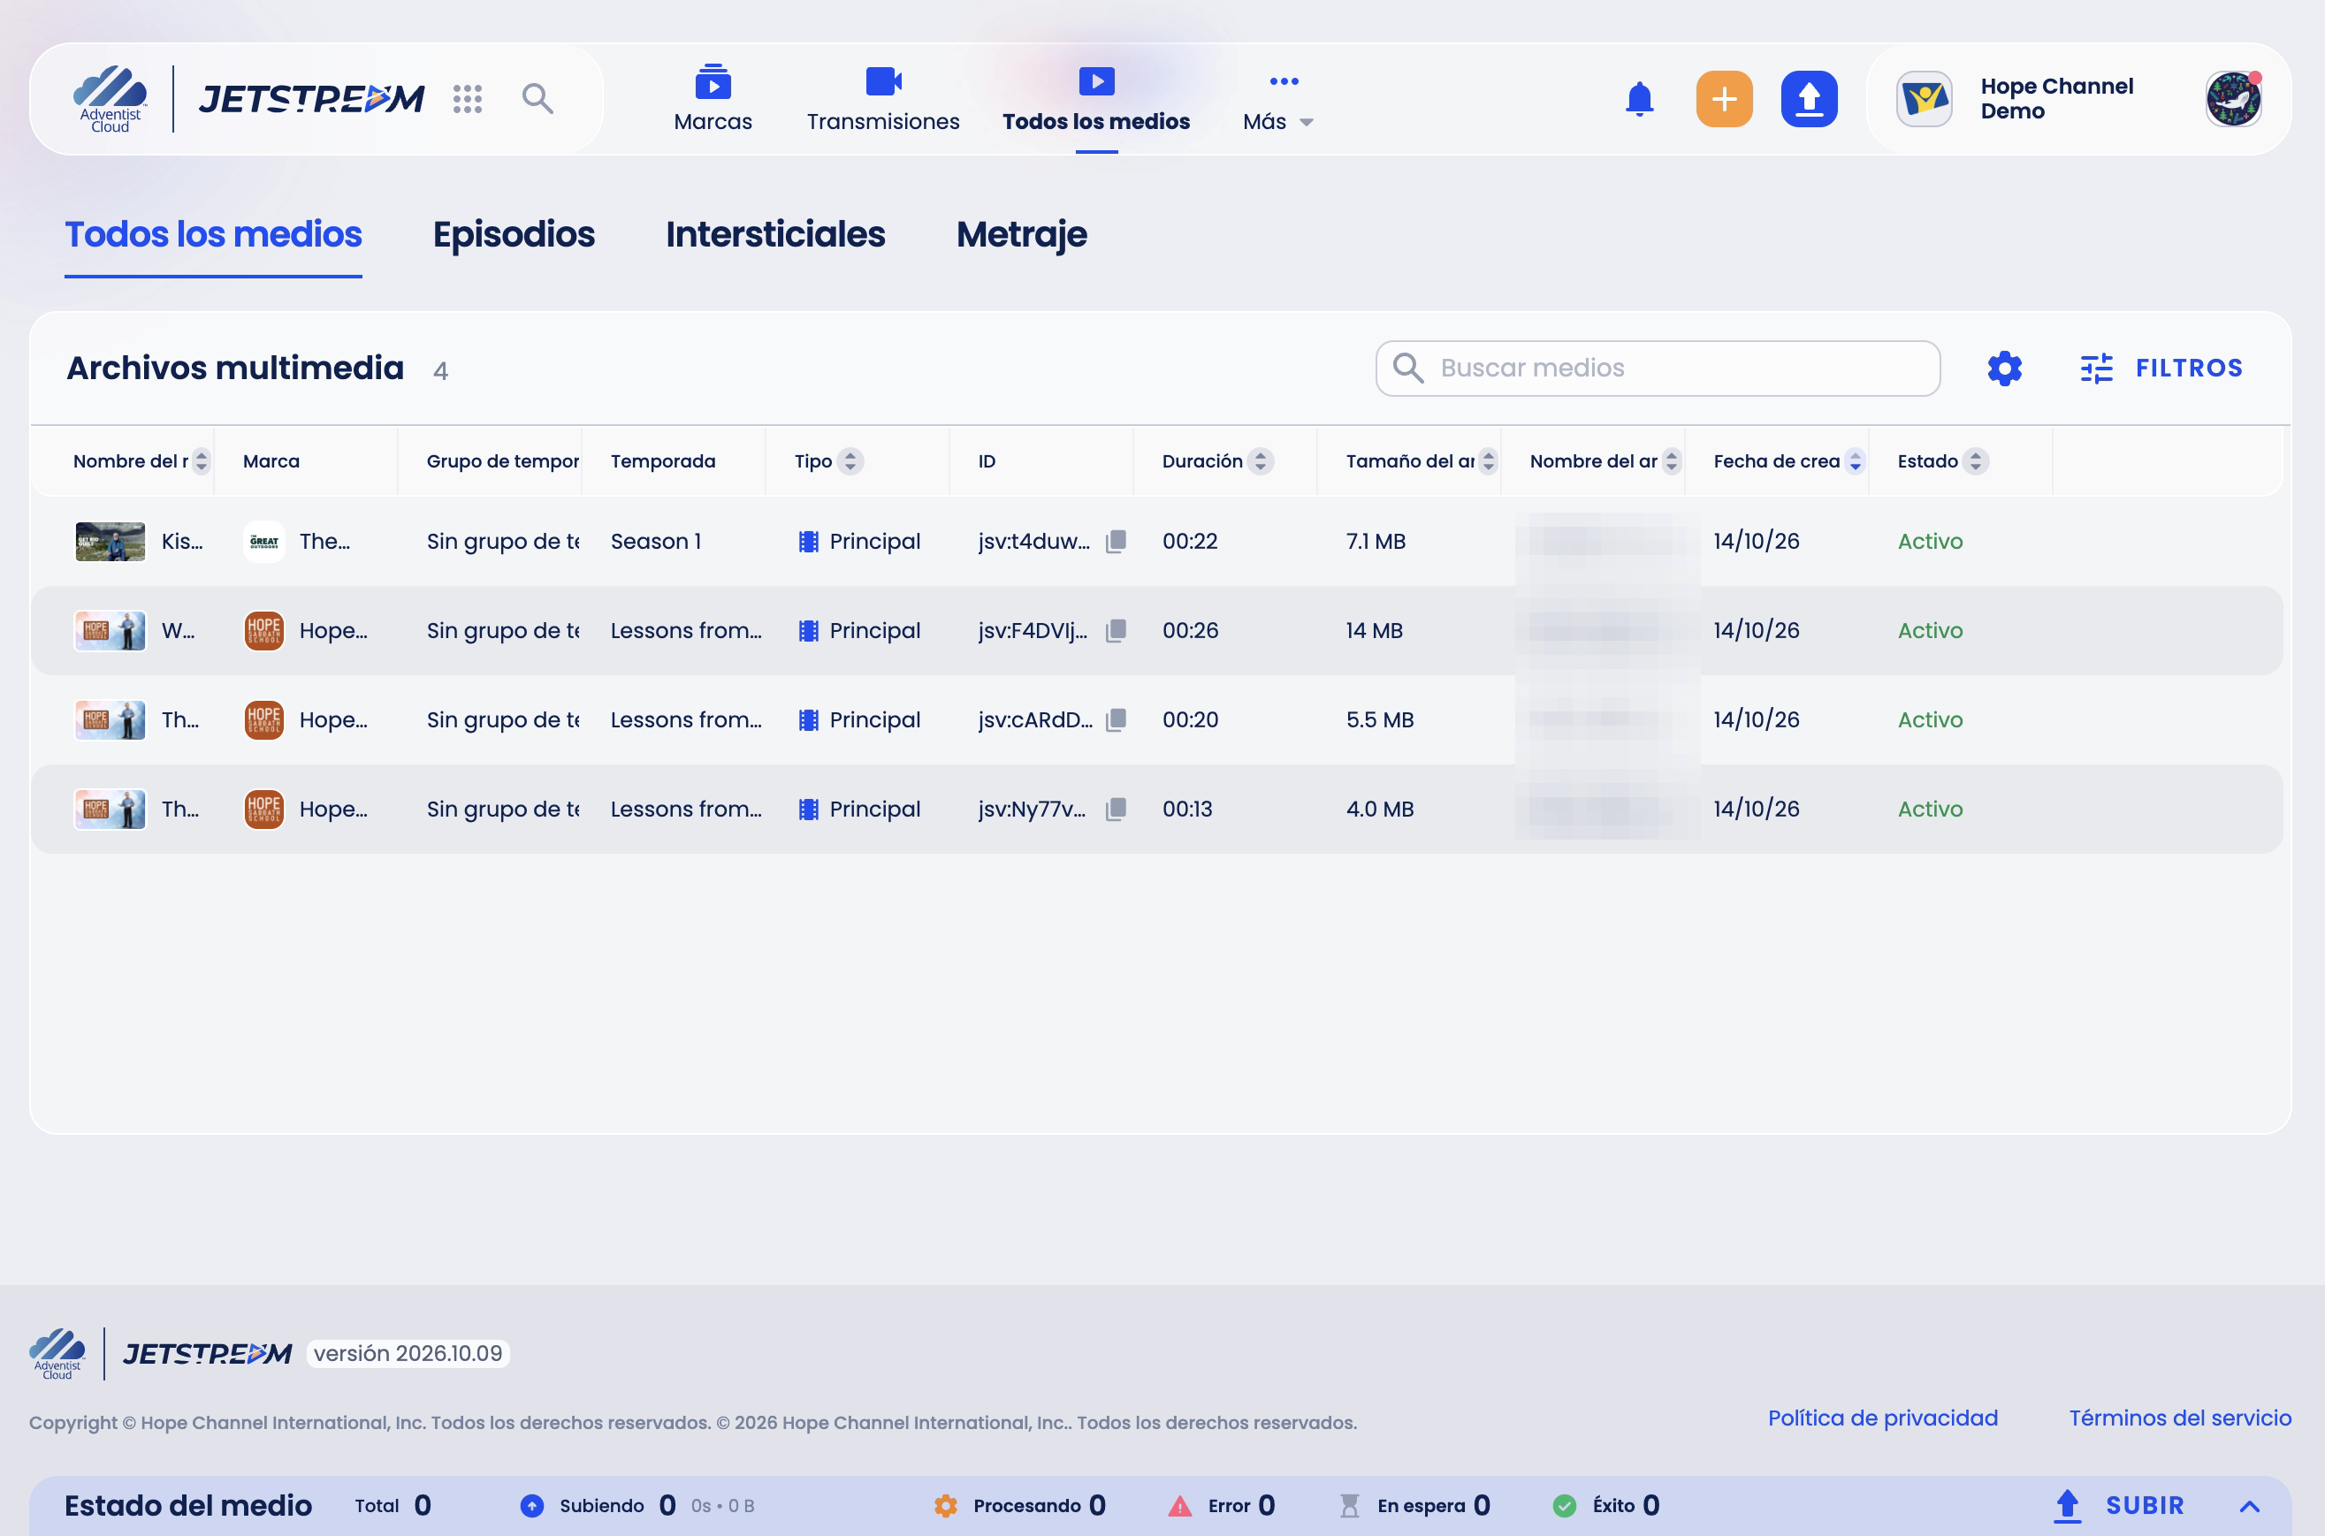Open Términos del servicio link
The image size is (2325, 1536).
pos(2180,1418)
